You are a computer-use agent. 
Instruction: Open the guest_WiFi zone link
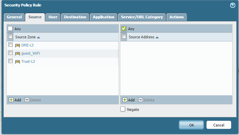coord(31,53)
